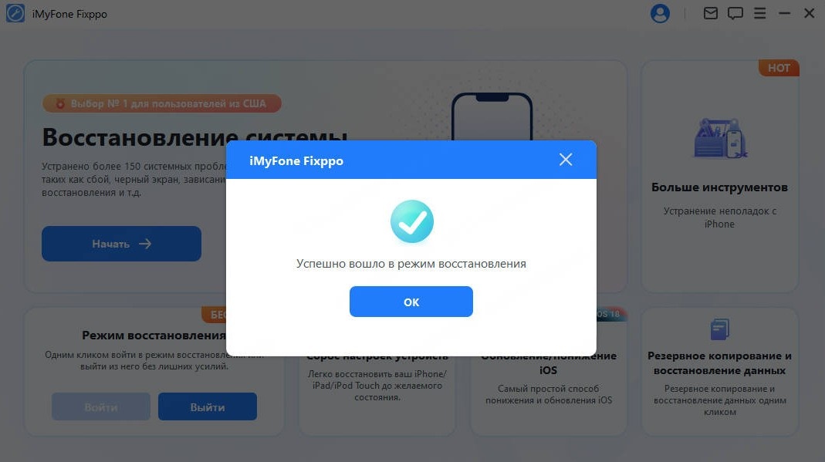Click the iMyFone Fixppo app logo
The image size is (825, 462).
point(15,14)
